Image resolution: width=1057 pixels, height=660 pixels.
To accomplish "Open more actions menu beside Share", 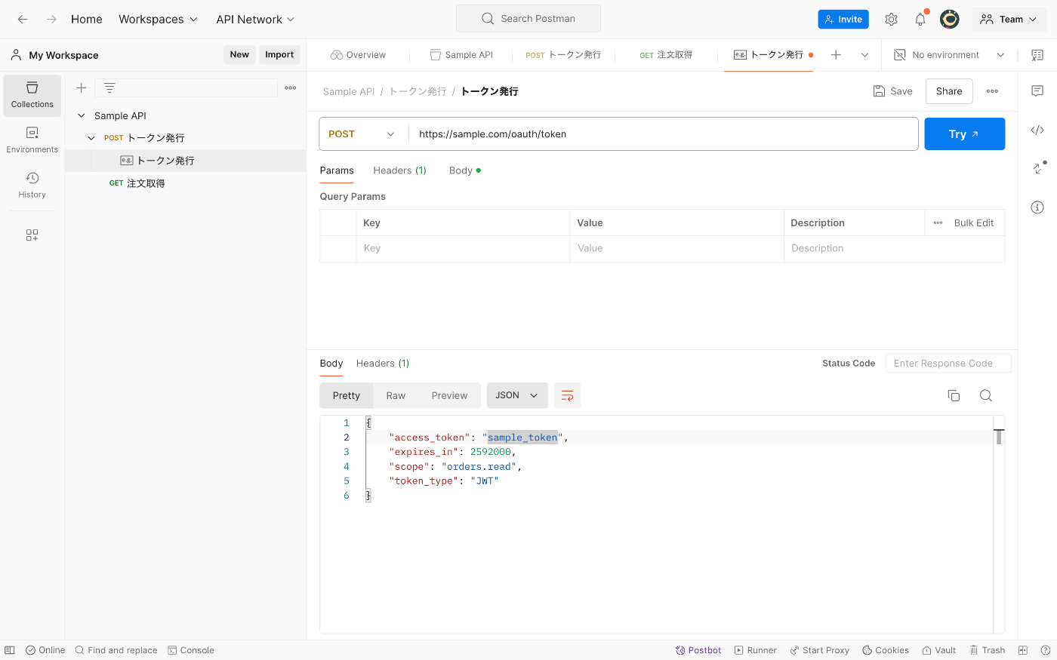I will [992, 91].
